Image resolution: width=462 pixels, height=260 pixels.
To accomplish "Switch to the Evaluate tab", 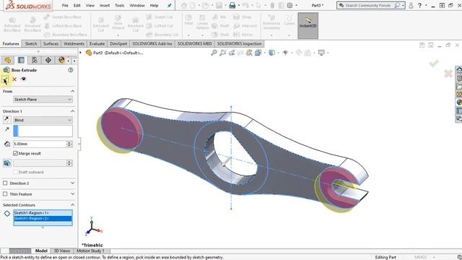I will (x=97, y=43).
